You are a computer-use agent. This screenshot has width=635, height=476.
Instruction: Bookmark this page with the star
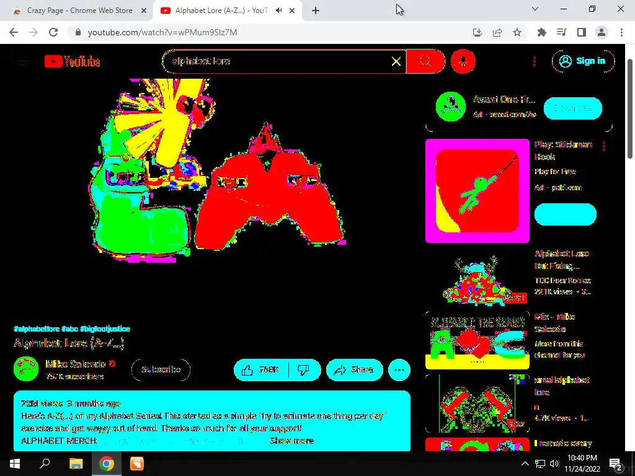click(x=517, y=32)
